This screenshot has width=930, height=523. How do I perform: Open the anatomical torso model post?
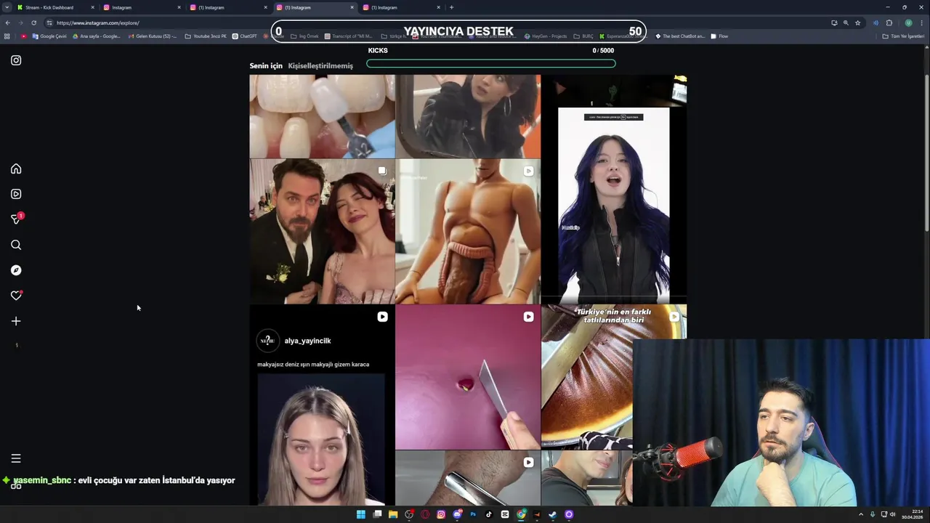pos(468,231)
